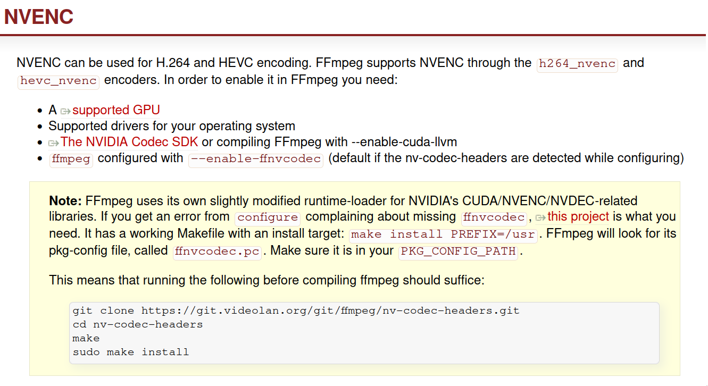The width and height of the screenshot is (708, 386).
Task: Click the --enable-ffnvcodec code snippet
Action: coord(256,160)
